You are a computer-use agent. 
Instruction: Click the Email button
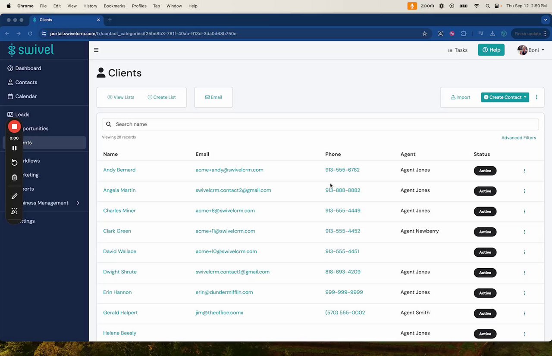pos(213,97)
